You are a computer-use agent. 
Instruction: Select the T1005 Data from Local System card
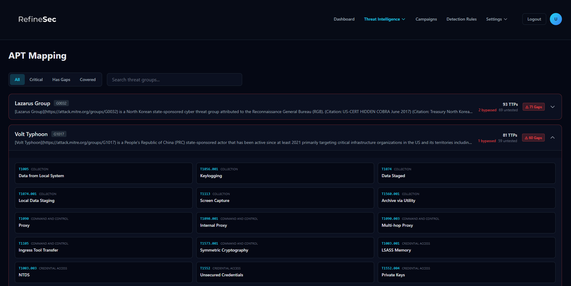point(104,173)
